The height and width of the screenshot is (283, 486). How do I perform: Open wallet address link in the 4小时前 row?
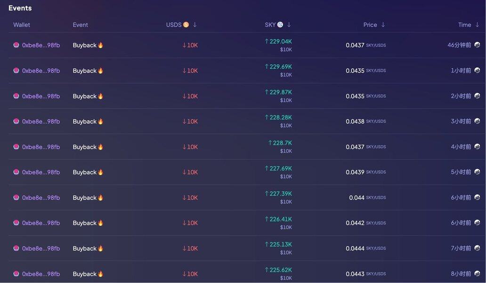[41, 147]
